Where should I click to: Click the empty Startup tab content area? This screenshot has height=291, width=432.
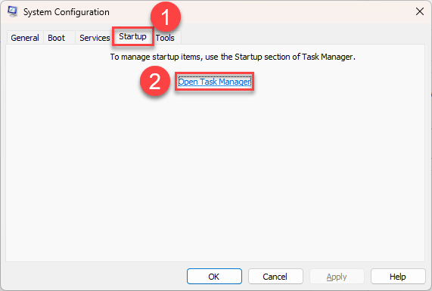pyautogui.click(x=215, y=176)
